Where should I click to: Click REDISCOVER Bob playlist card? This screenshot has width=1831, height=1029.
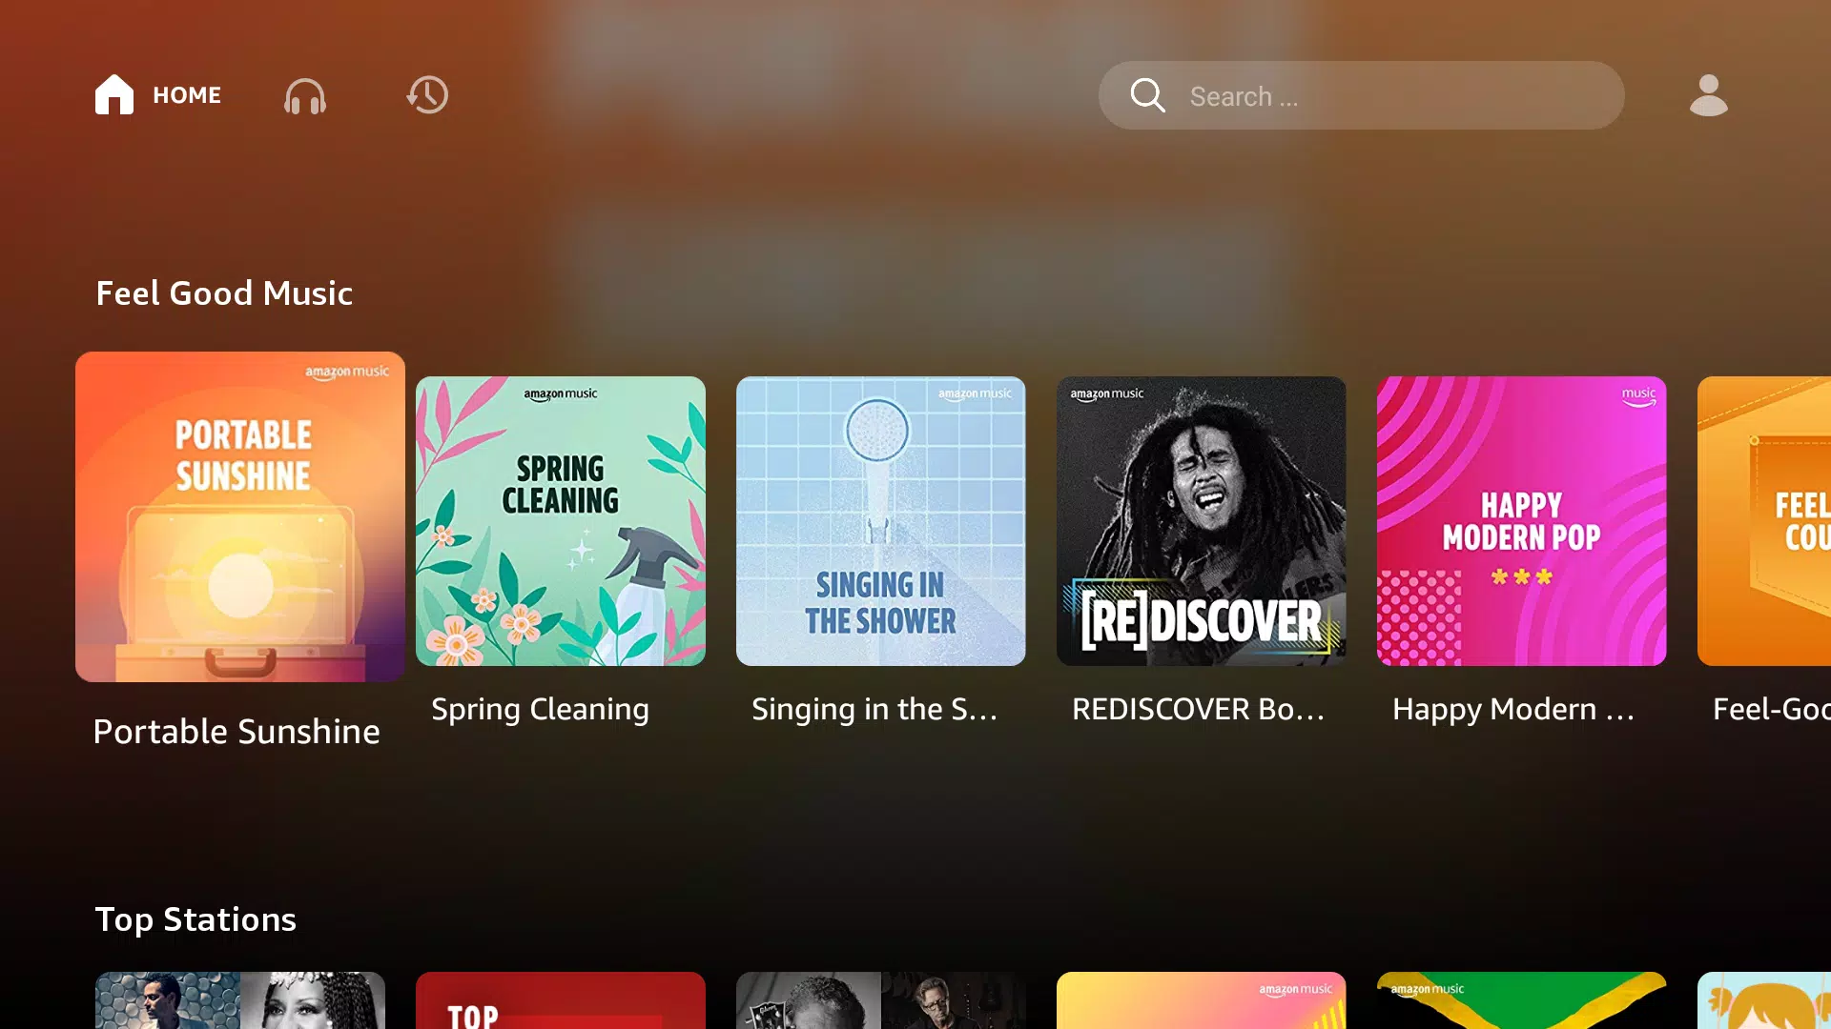(1203, 520)
